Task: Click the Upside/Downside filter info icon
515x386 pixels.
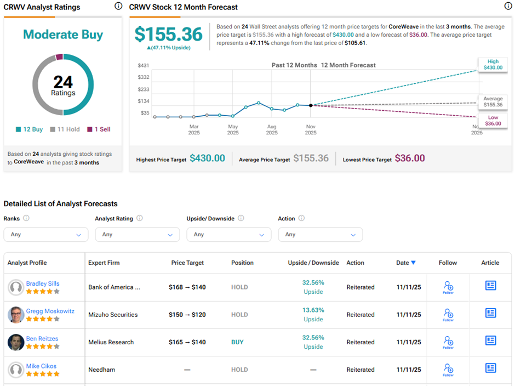Action: 241,218
